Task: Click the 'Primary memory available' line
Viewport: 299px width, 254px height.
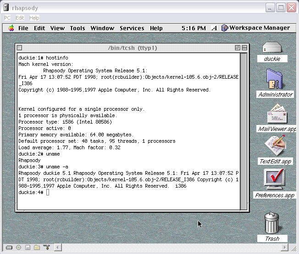Action: [x=76, y=135]
